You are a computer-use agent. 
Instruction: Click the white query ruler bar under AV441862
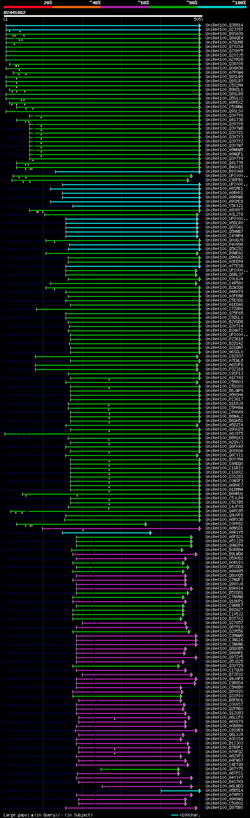(x=103, y=16)
